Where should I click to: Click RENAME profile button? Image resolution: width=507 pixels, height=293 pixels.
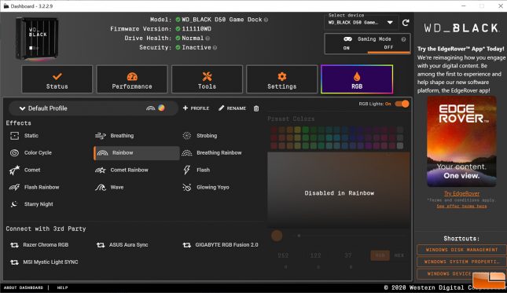pos(232,108)
